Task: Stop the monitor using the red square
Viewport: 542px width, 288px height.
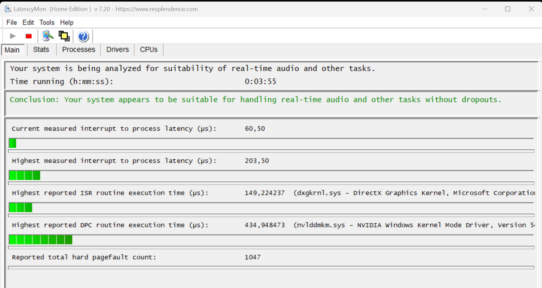Action: tap(29, 36)
